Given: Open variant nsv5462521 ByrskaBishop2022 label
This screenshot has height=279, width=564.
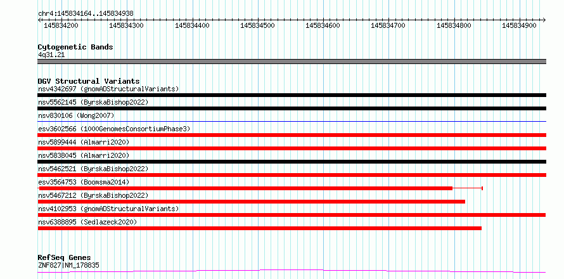Looking at the screenshot, I should (93, 169).
